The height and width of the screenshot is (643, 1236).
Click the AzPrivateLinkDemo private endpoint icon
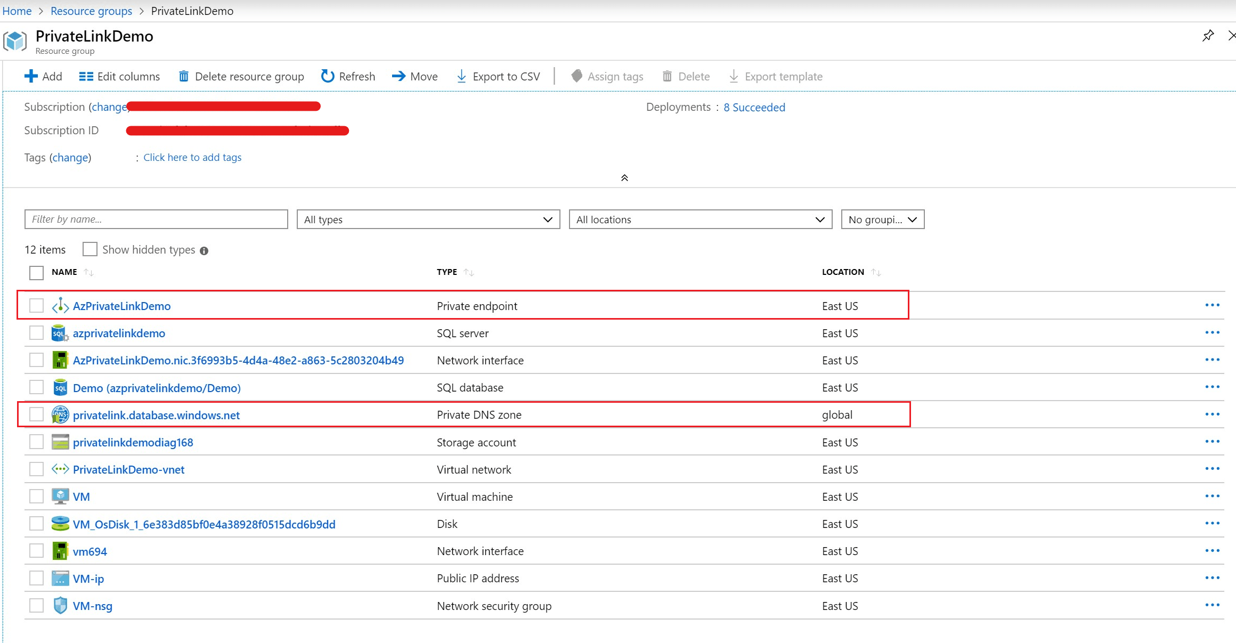[x=60, y=306]
